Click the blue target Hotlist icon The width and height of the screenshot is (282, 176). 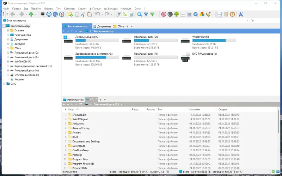click(x=49, y=14)
